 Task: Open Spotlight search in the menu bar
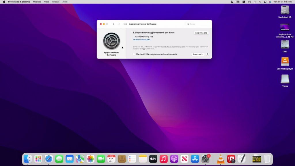[x=260, y=2]
